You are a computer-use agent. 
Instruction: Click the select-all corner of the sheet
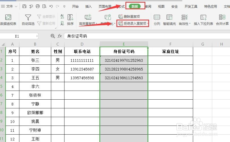point(3,44)
